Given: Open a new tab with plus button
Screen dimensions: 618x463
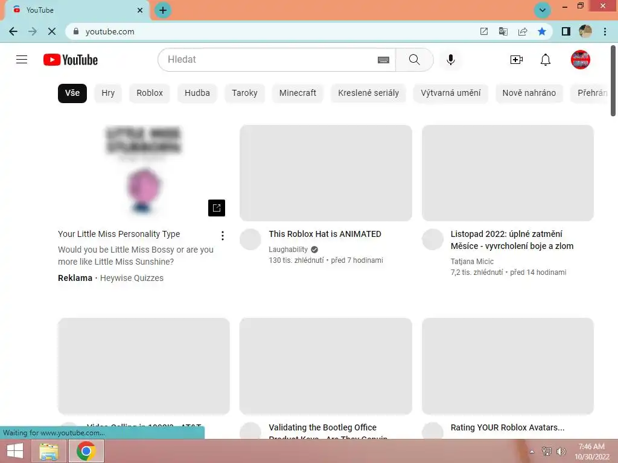Looking at the screenshot, I should (x=163, y=10).
